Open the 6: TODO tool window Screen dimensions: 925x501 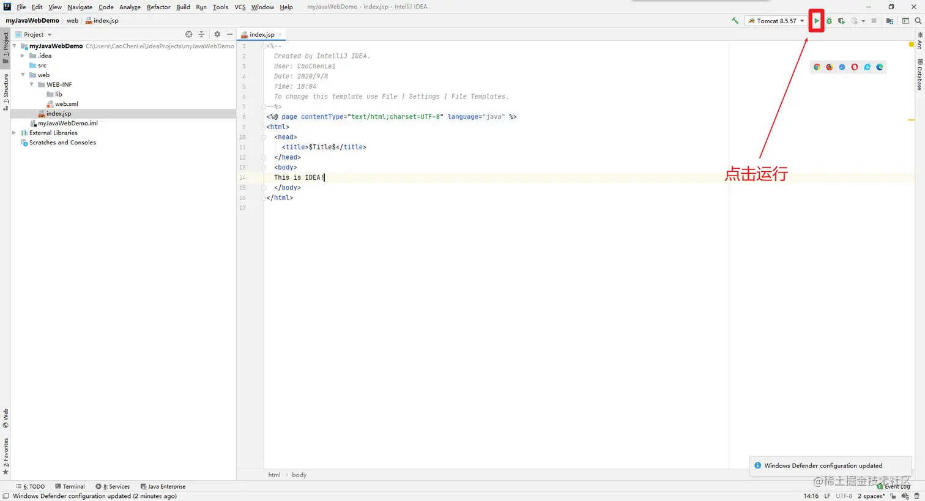31,486
